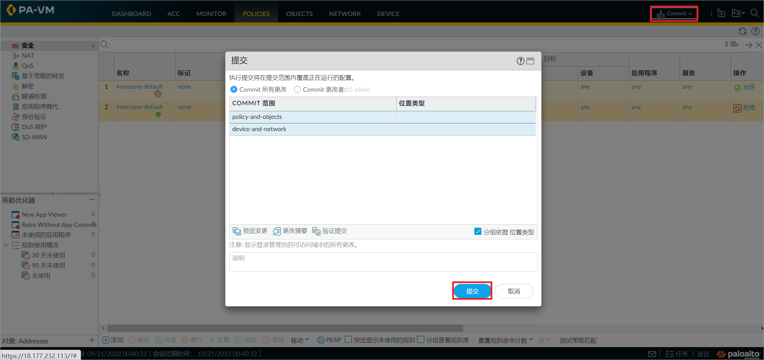The height and width of the screenshot is (360, 764).
Task: Switch to POLICIES tab
Action: tap(256, 14)
